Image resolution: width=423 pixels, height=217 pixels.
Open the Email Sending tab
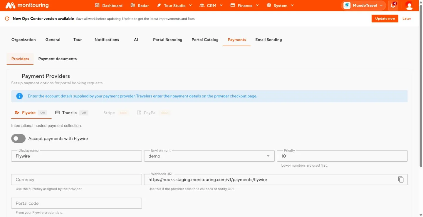coord(268,40)
